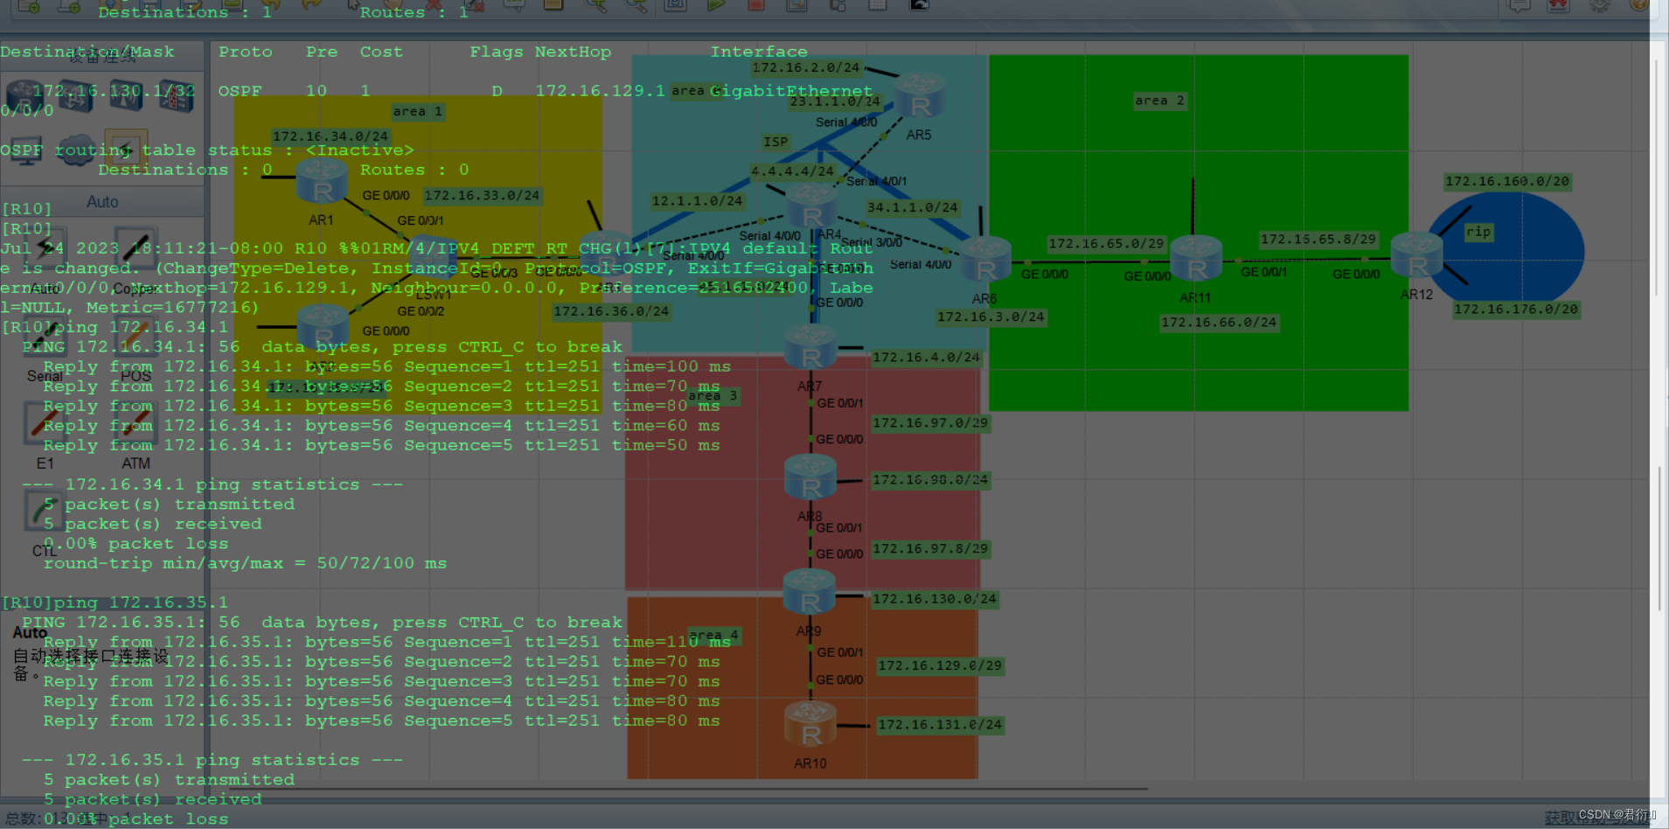Screen dimensions: 1669x829
Task: Click the 'ISP' label
Action: pyautogui.click(x=775, y=142)
